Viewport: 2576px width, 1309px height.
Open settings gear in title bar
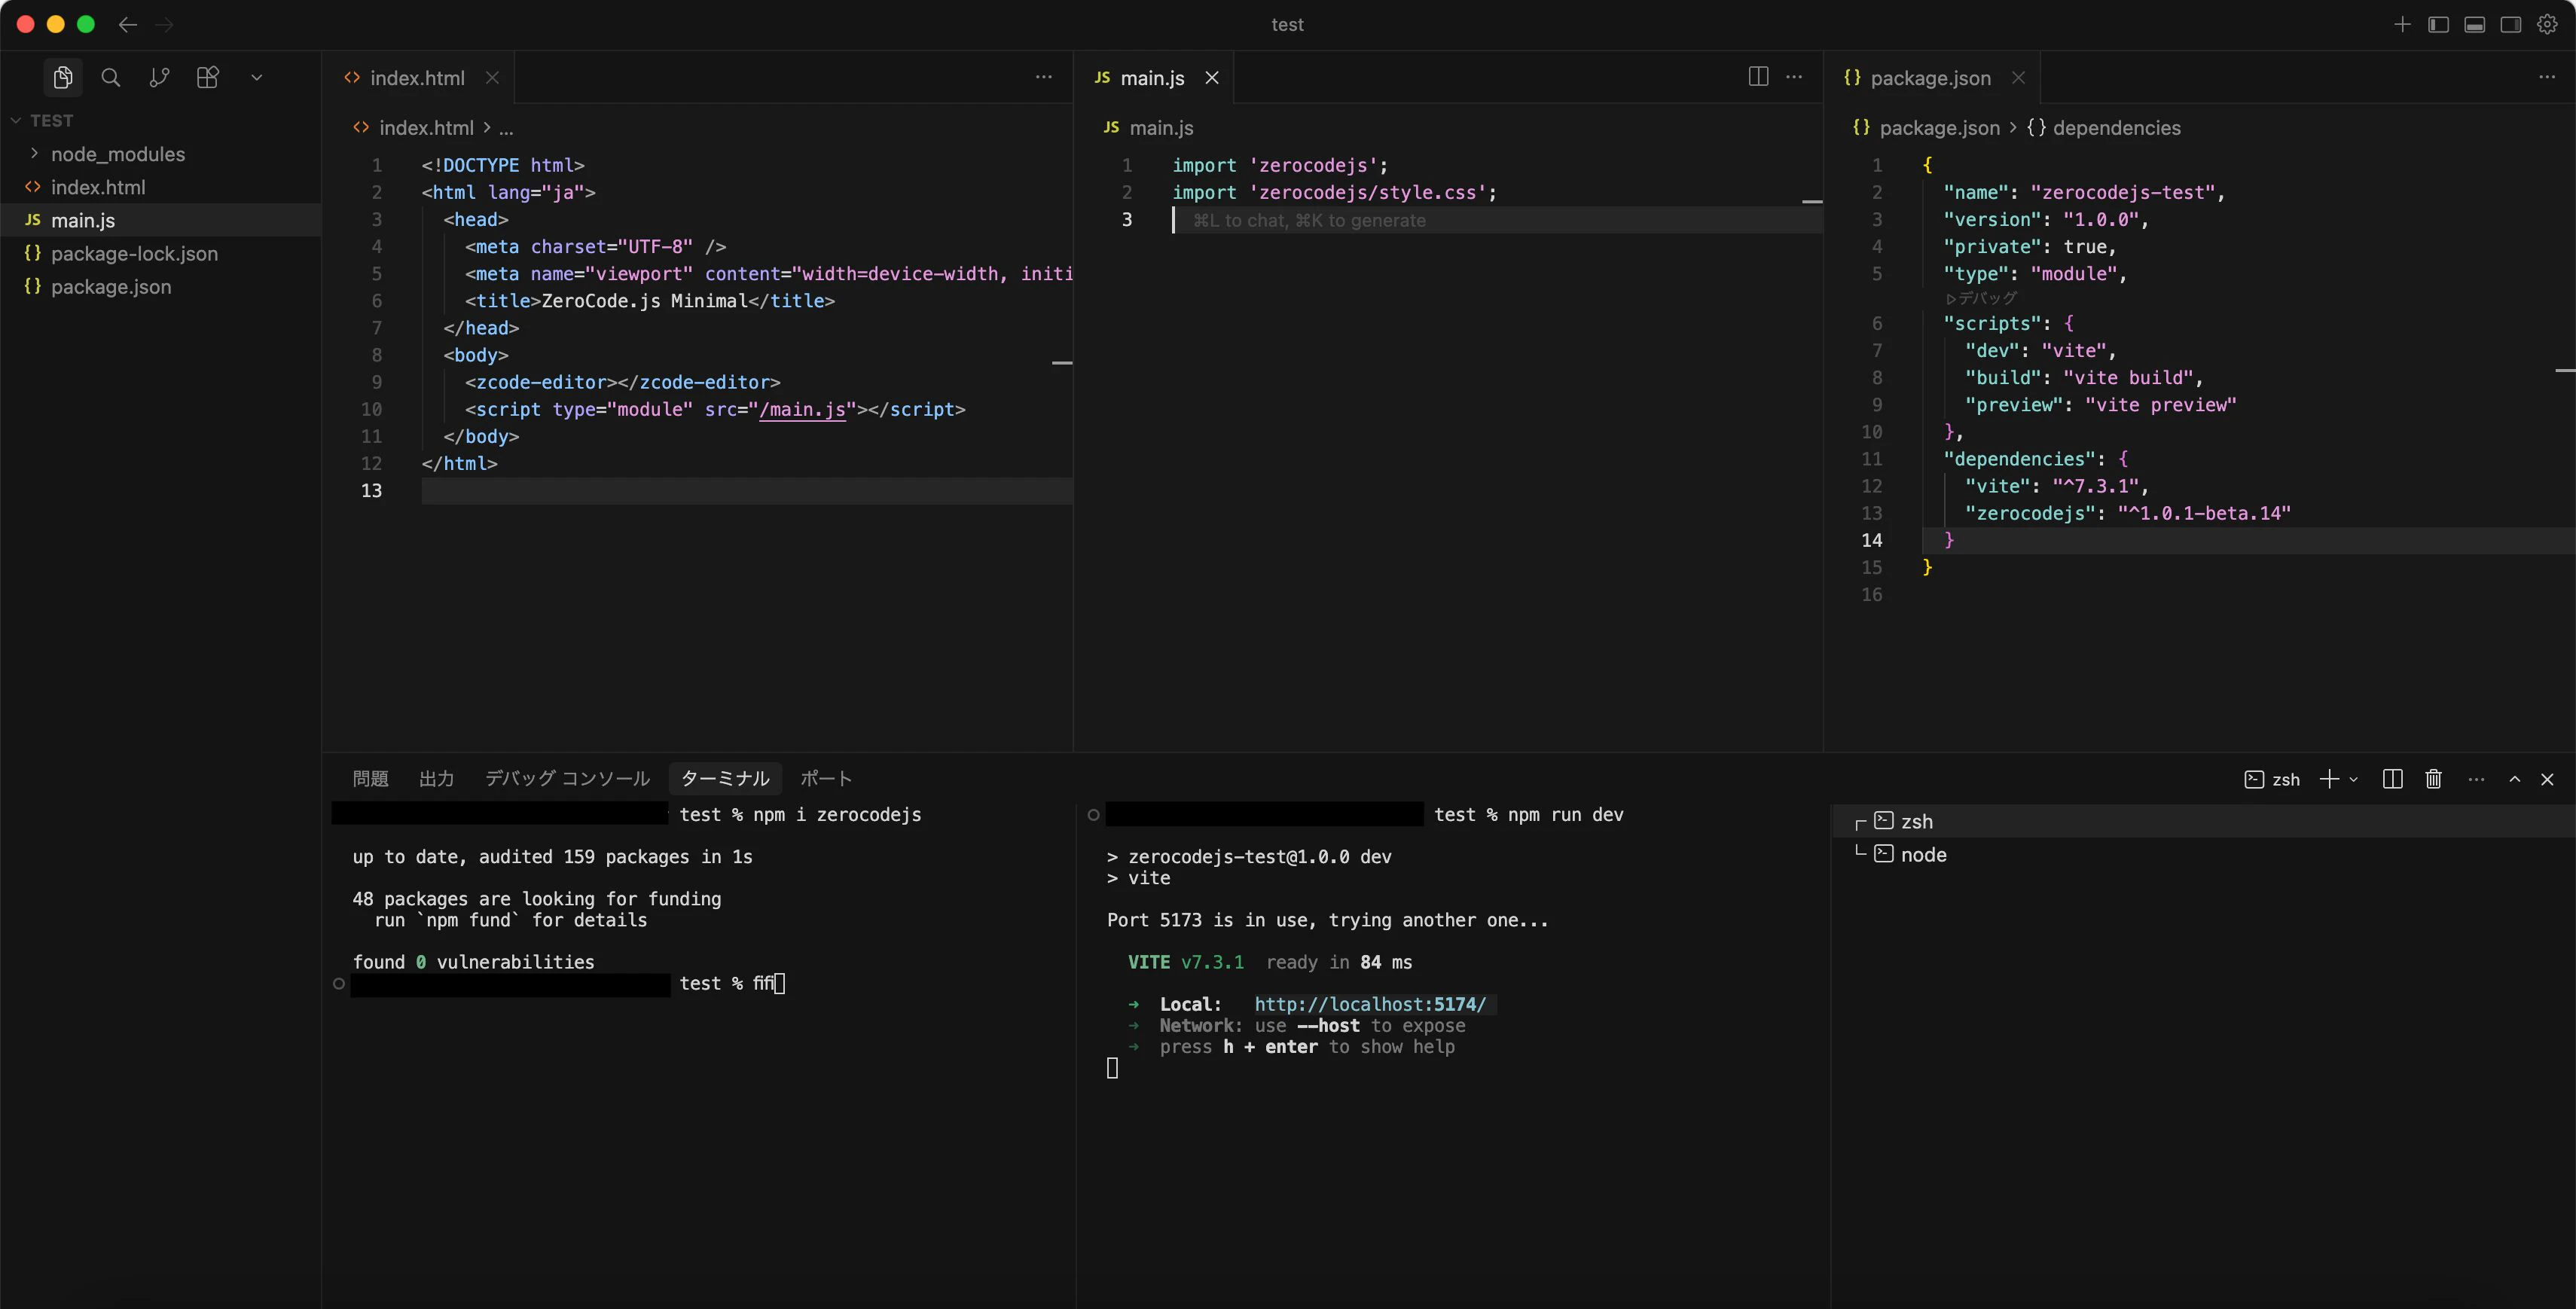point(2547,24)
